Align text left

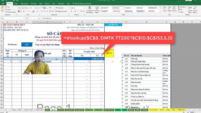tap(42, 11)
